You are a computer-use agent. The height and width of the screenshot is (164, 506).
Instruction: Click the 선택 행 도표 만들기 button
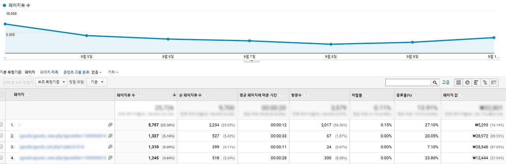pyautogui.click(x=18, y=82)
